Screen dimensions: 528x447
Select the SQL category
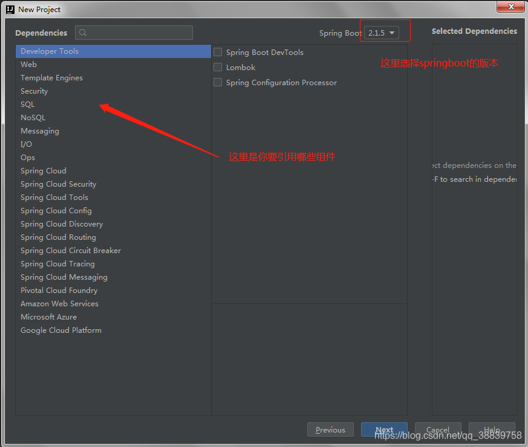(113, 105)
